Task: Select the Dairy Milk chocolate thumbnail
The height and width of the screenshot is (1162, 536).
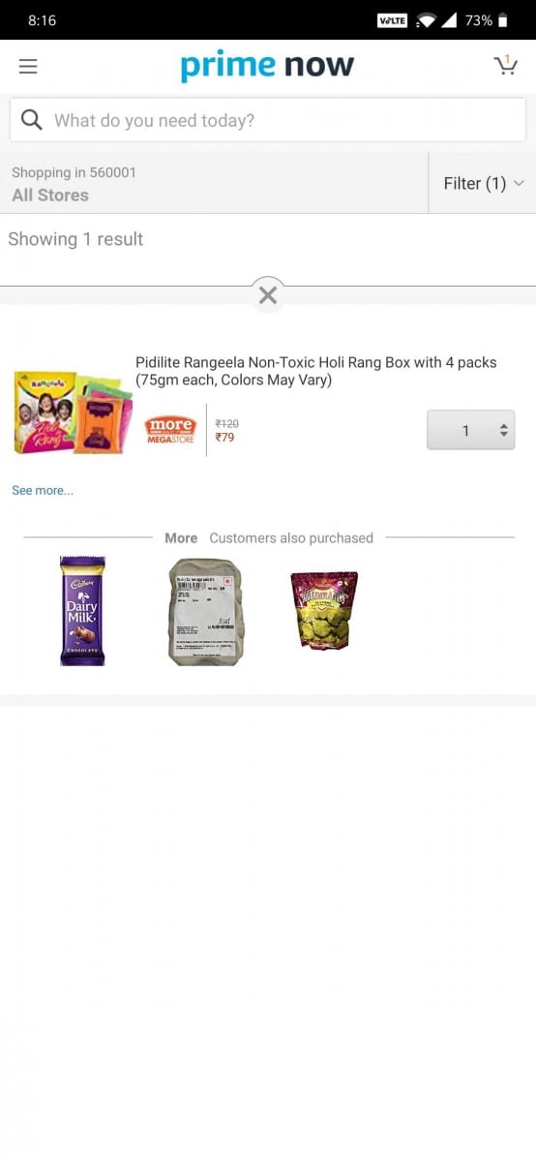Action: 82,610
